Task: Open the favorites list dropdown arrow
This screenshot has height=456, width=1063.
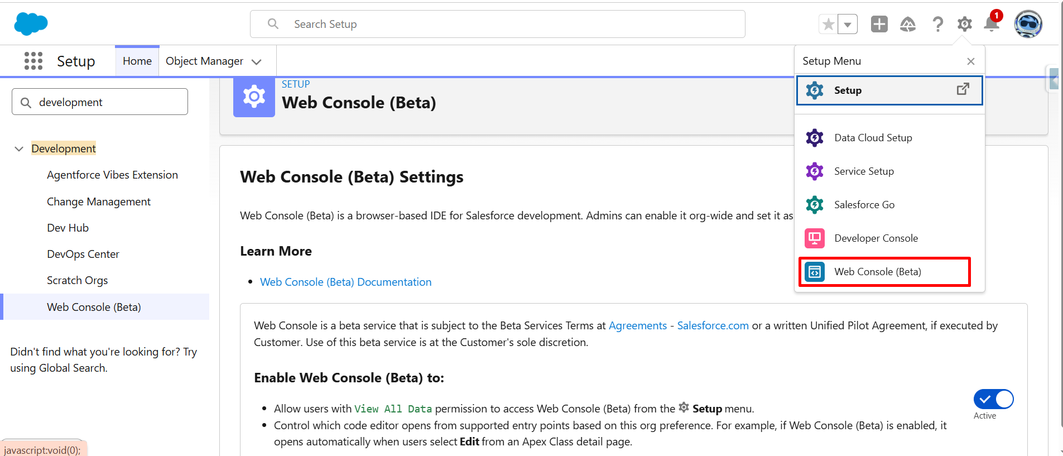Action: 848,24
